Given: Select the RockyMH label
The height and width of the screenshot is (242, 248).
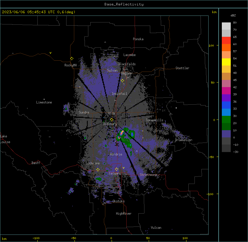Looking at the screenshot, I should click(70, 65).
